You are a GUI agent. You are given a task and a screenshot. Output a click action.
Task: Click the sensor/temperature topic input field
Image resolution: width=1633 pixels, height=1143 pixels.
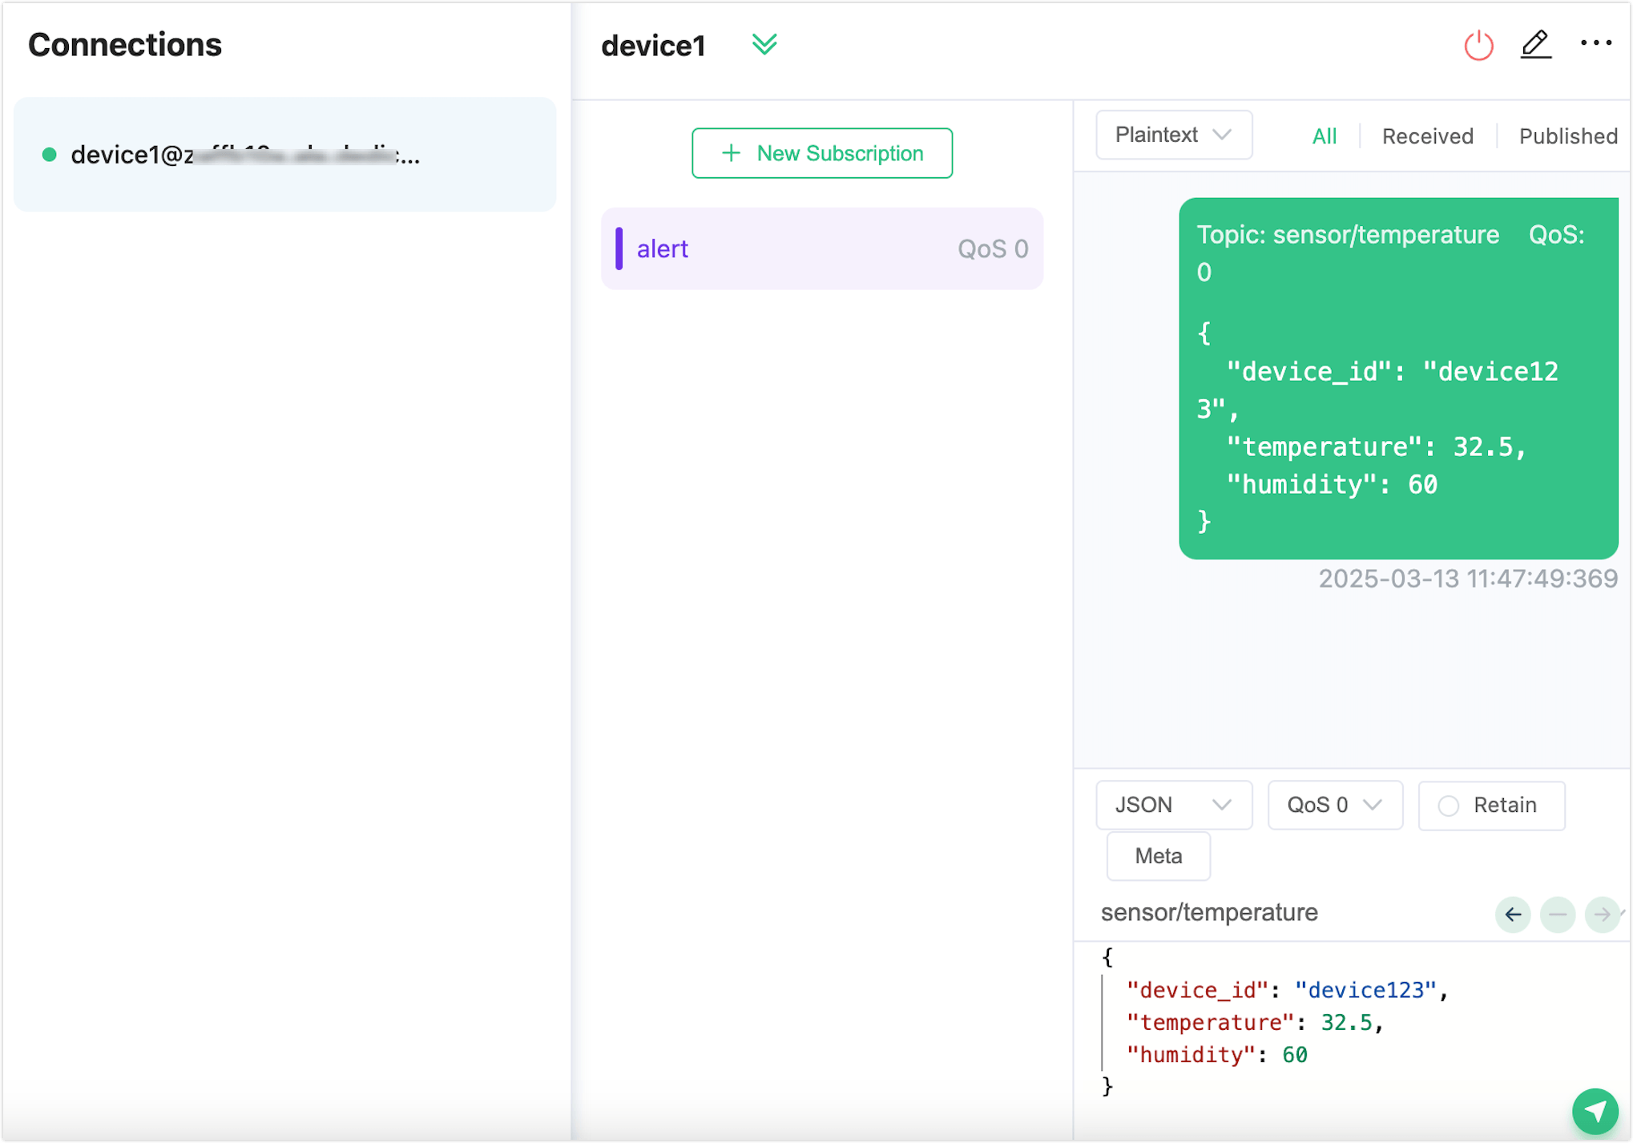(1282, 912)
